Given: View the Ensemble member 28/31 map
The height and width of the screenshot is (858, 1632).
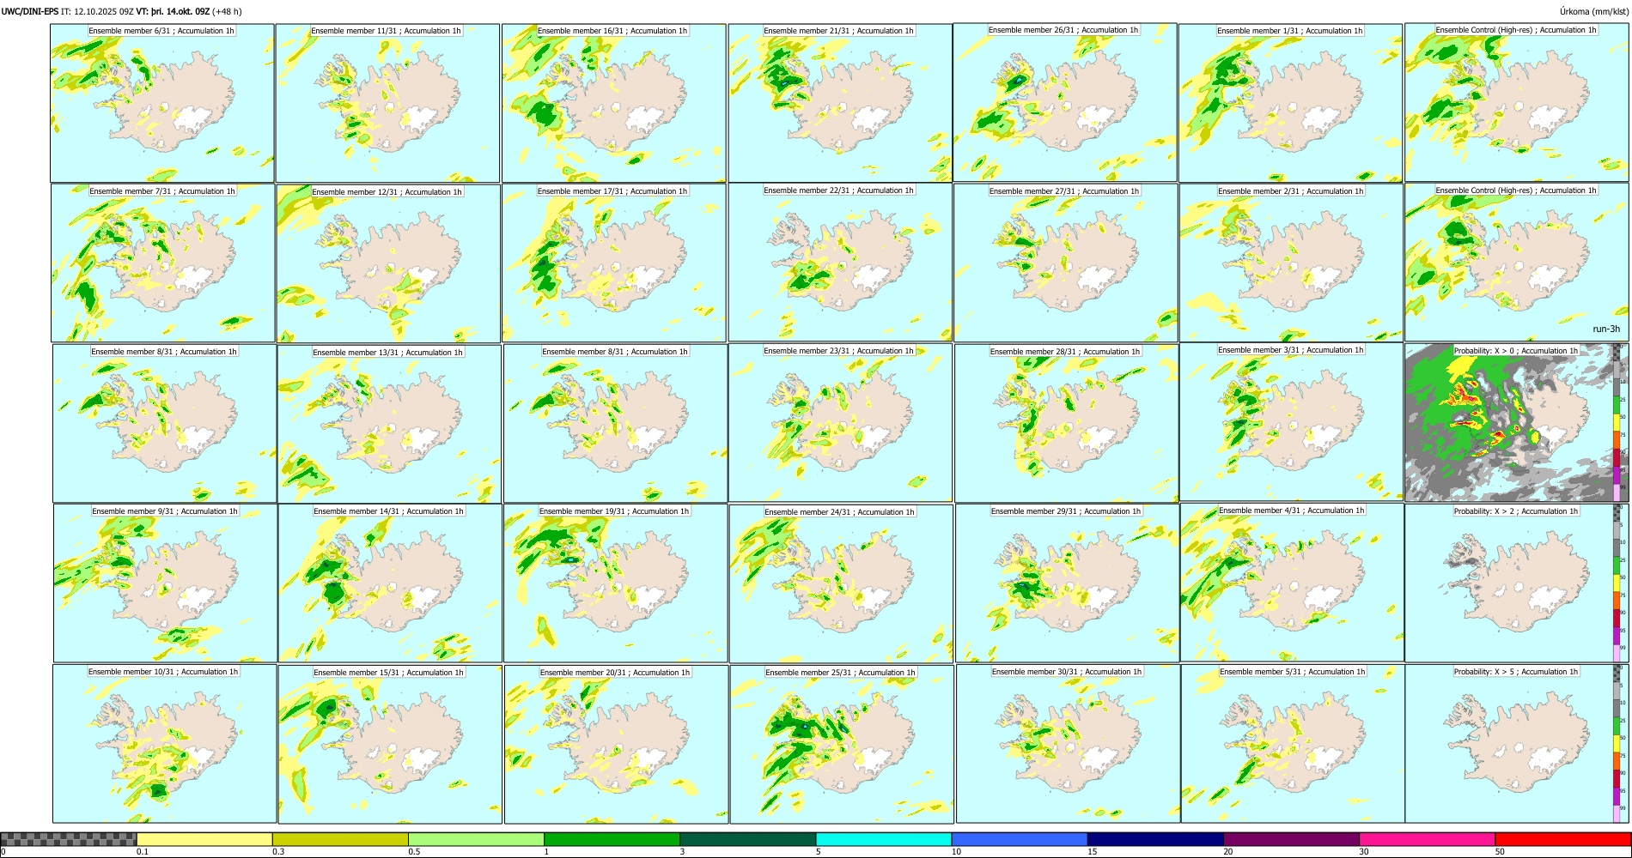Looking at the screenshot, I should 1066,423.
